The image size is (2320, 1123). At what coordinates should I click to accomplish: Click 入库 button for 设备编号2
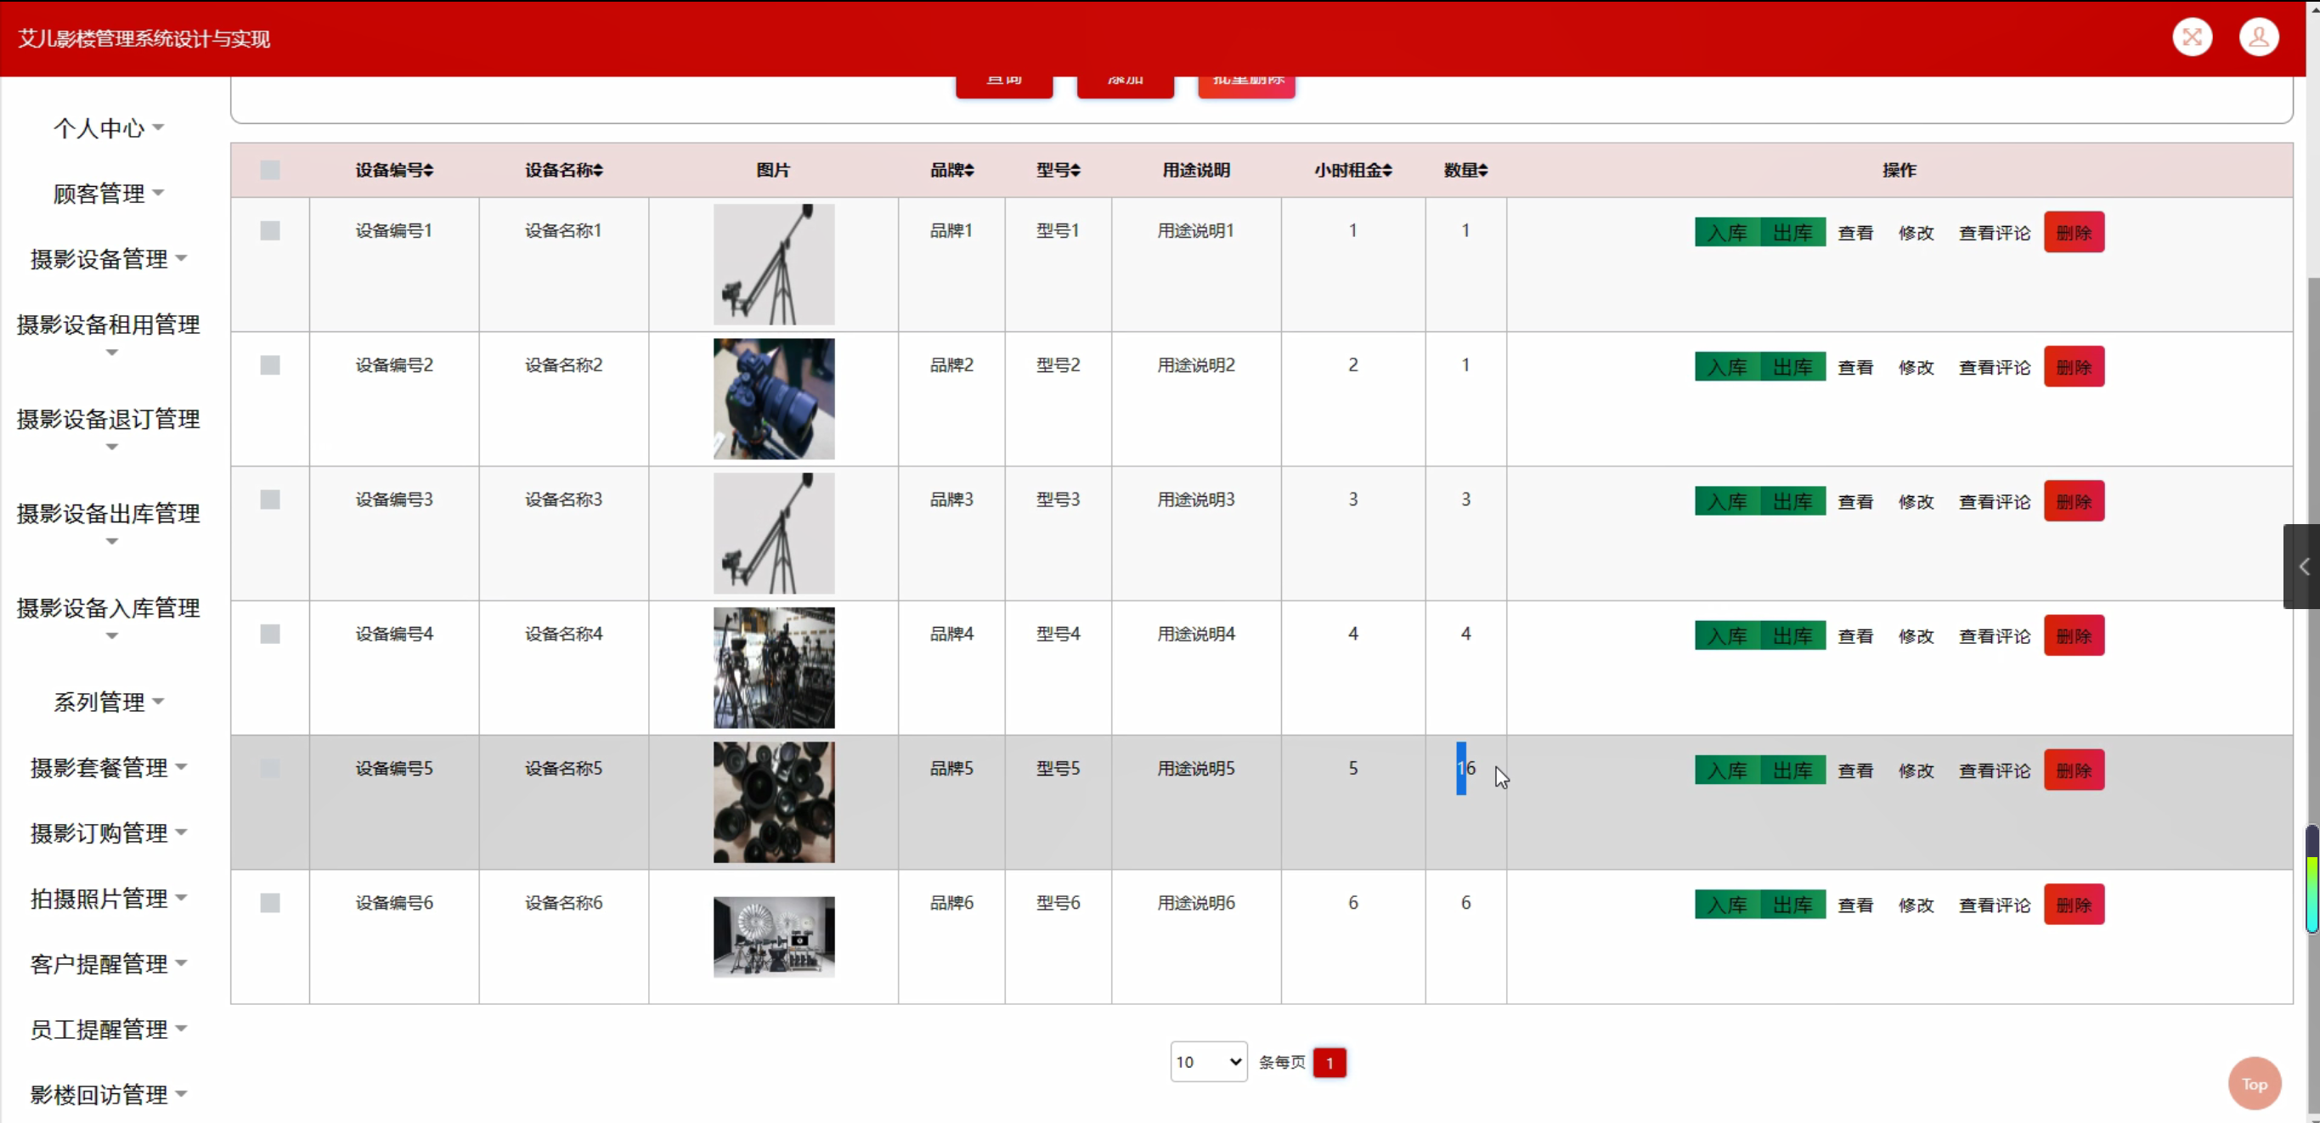pyautogui.click(x=1726, y=368)
